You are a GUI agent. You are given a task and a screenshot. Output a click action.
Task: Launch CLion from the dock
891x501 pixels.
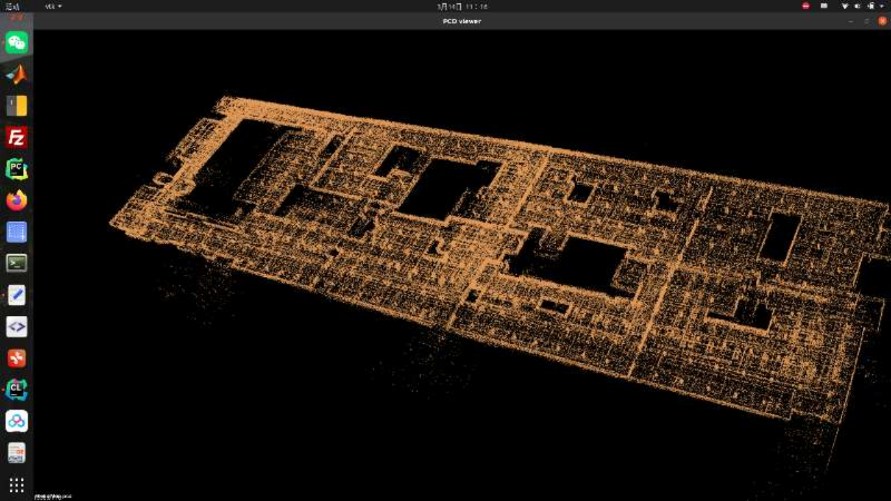click(x=17, y=390)
